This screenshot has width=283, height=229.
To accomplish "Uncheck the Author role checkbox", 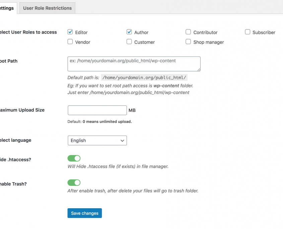I will 129,32.
